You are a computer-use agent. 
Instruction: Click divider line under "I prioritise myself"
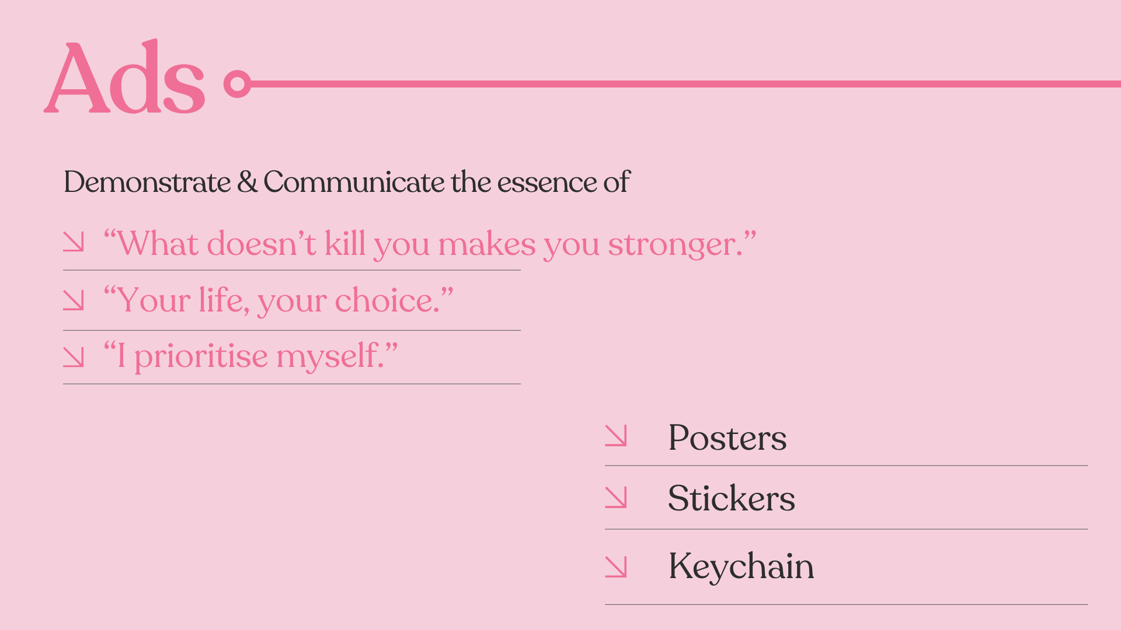[x=292, y=384]
